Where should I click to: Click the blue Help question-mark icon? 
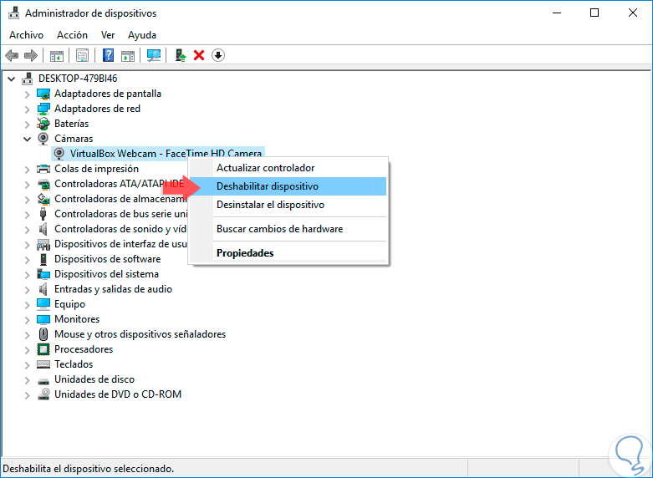108,55
